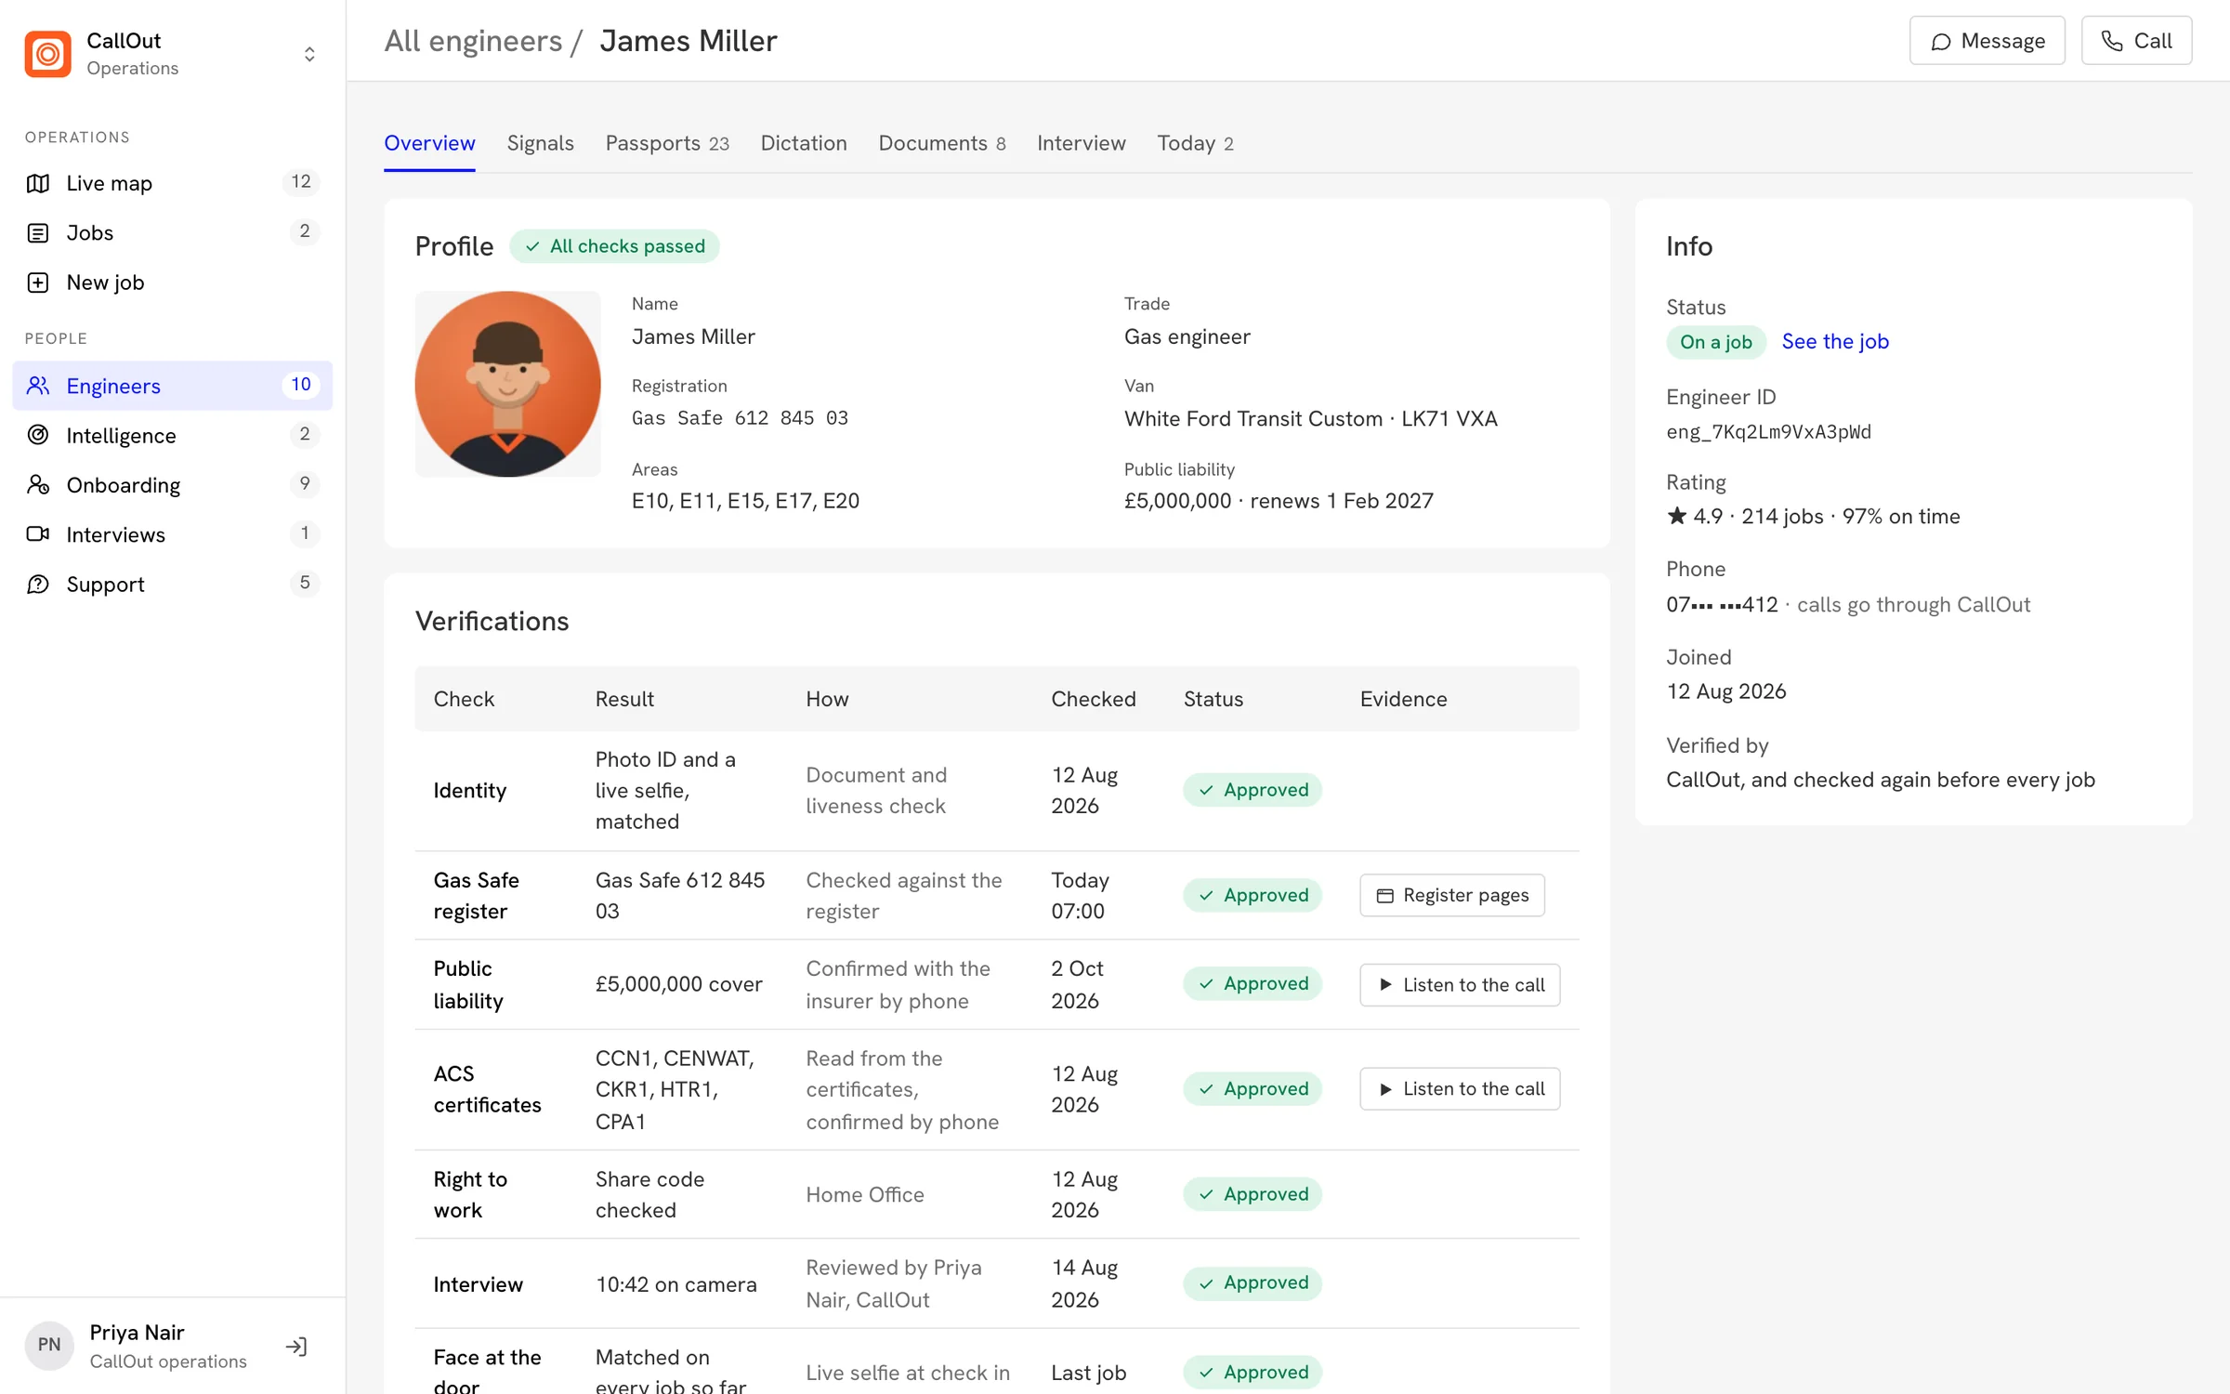
Task: Open the Dictation tab
Action: click(803, 143)
